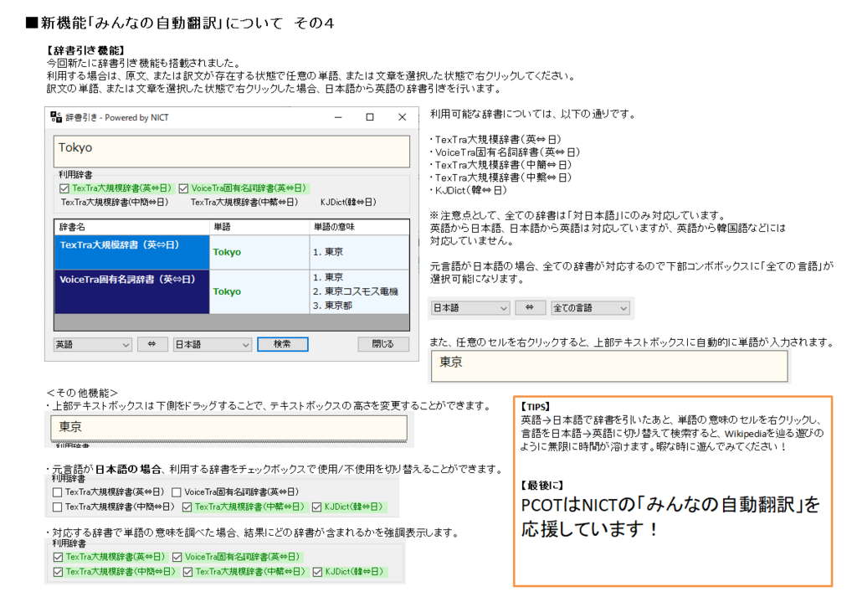Image resolution: width=857 pixels, height=602 pixels.
Task: Click KJDict(韓⇔日) label in the dialog
Action: 348,203
